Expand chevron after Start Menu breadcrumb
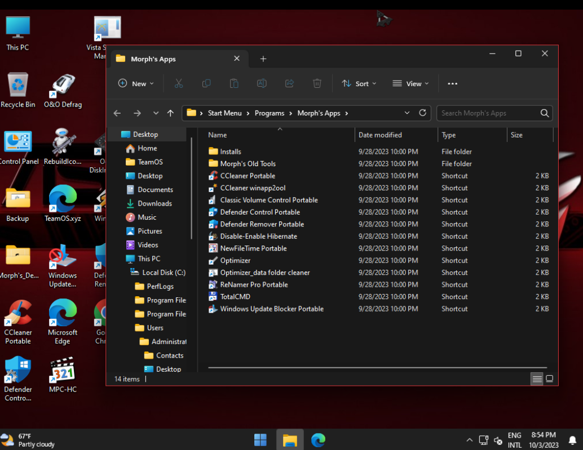This screenshot has width=583, height=450. pos(248,113)
